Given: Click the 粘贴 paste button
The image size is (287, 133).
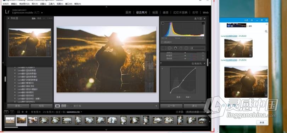Looking at the screenshot, I should [41, 106].
